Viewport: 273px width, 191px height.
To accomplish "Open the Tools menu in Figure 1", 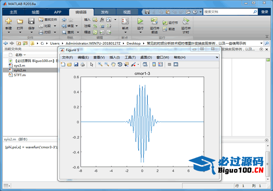I will pos(130,57).
